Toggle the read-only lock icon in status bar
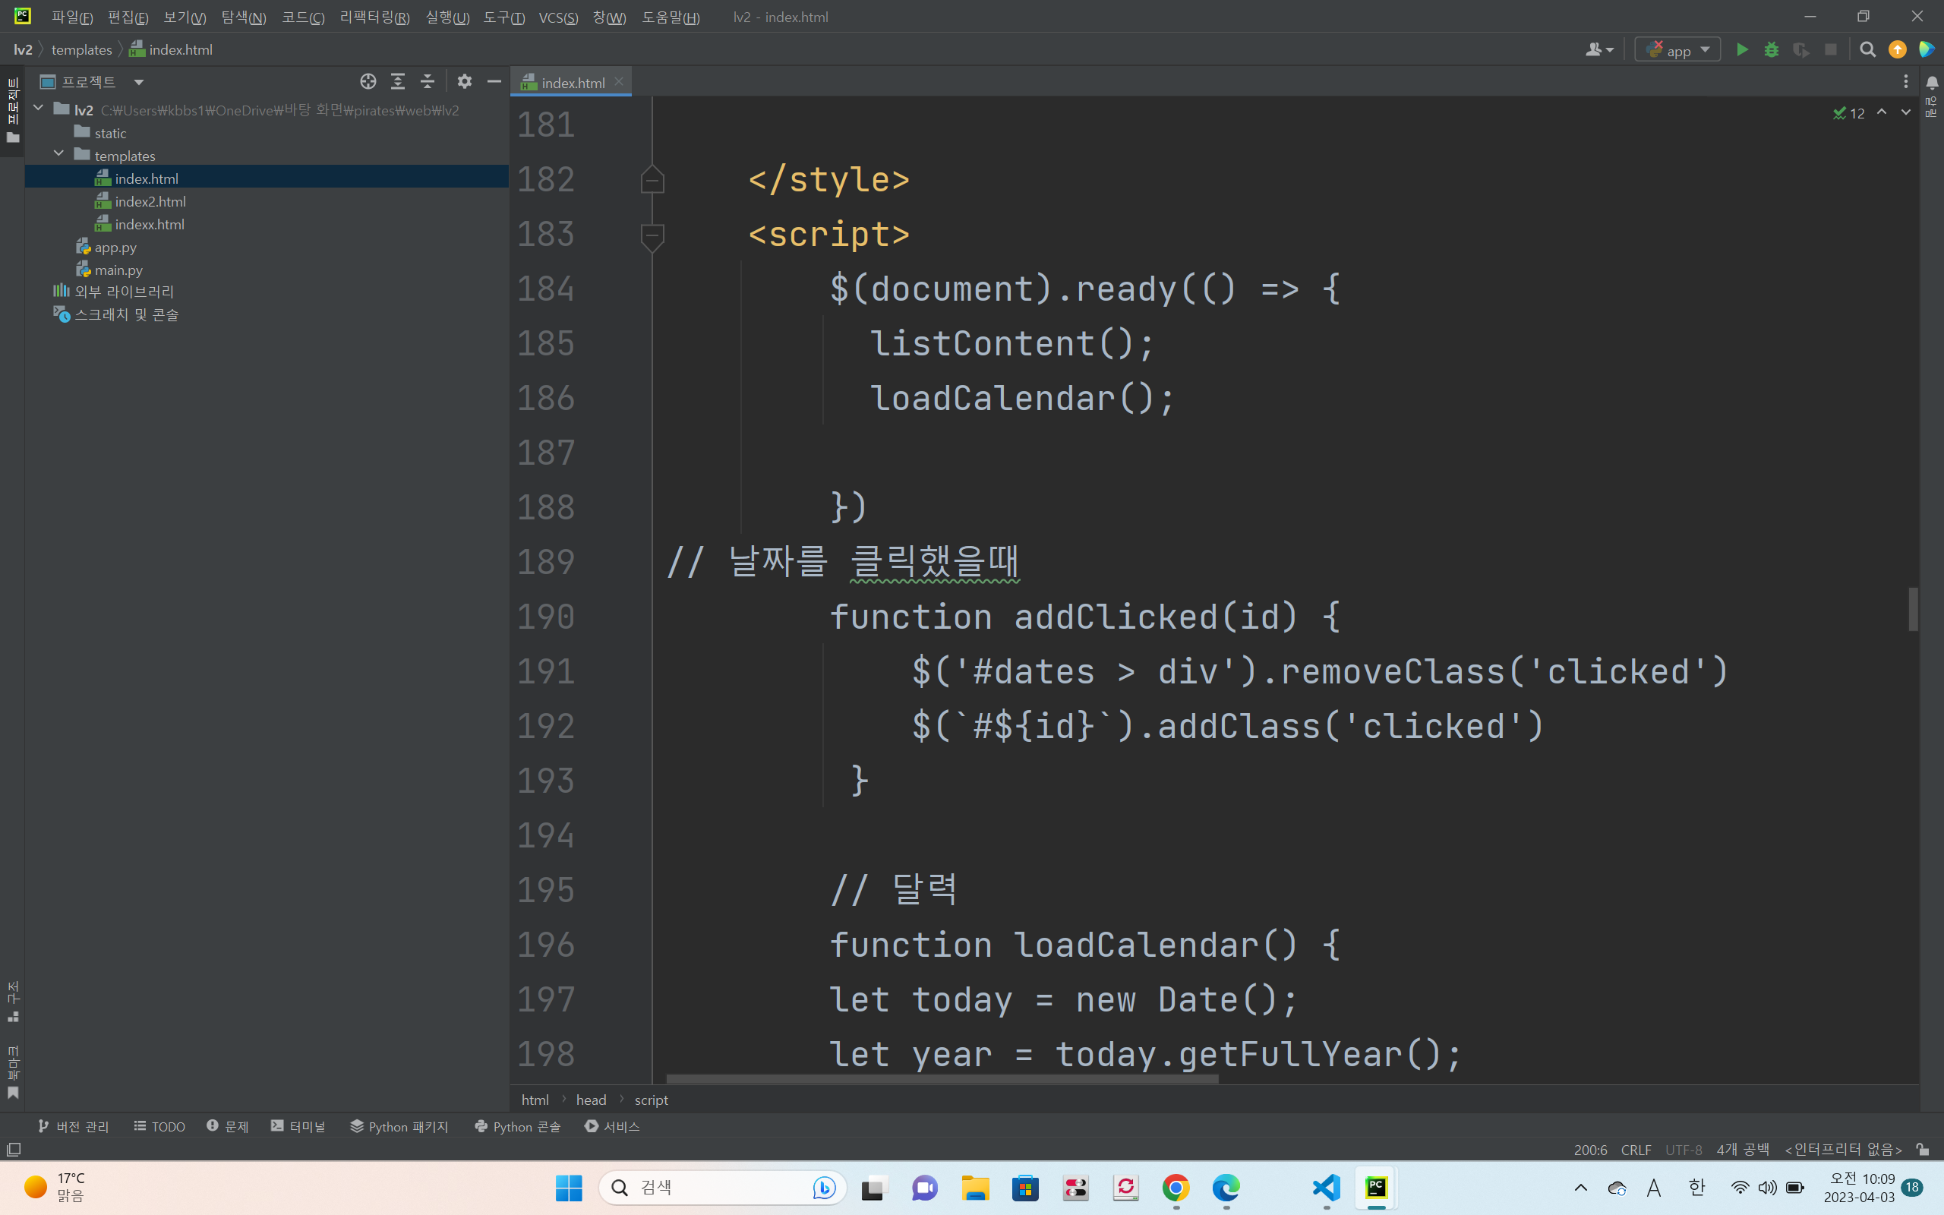 1923,1150
